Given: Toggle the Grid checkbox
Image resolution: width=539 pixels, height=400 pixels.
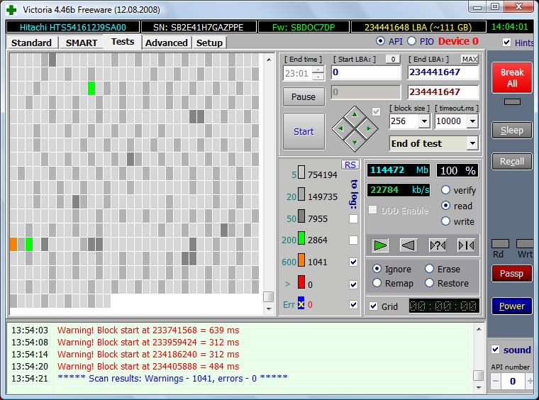Looking at the screenshot, I should point(373,306).
